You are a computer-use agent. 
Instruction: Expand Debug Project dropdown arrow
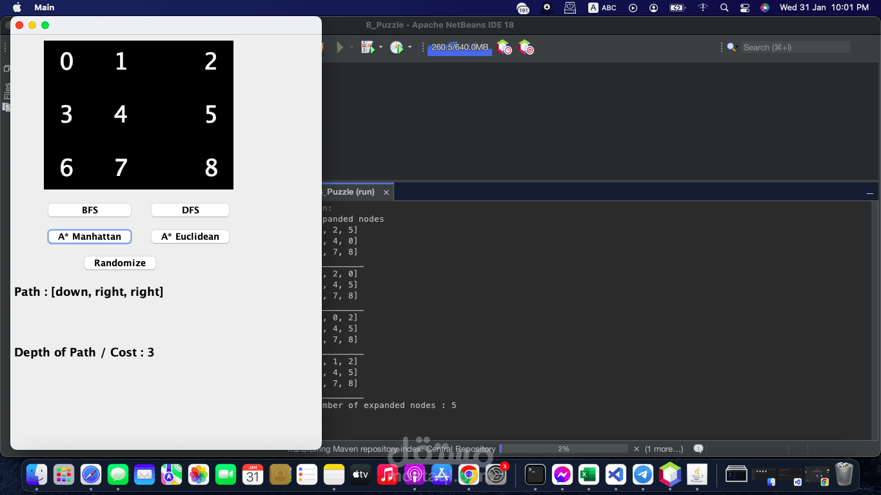point(381,47)
